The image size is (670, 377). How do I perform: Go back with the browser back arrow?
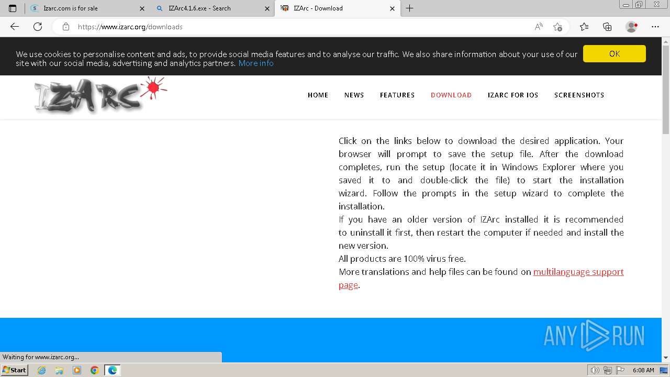coord(15,27)
